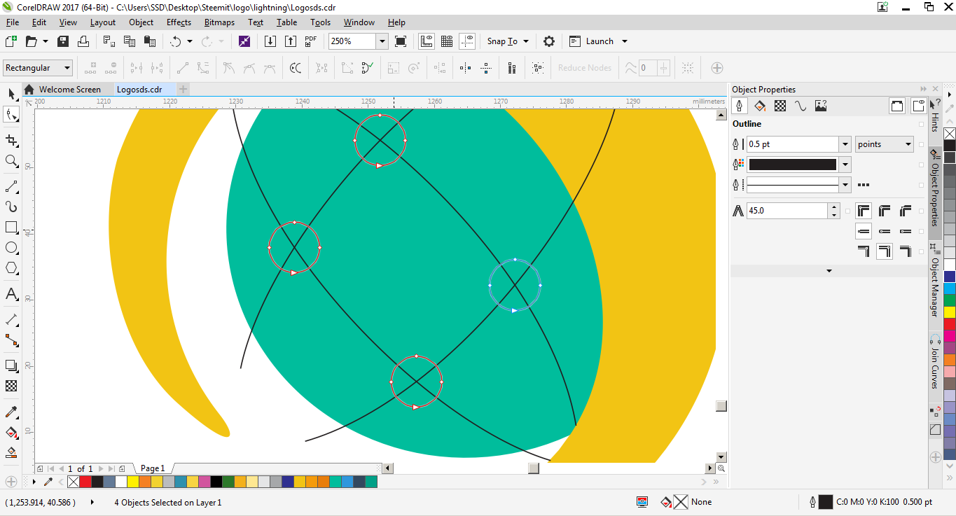Select the Zoom magnifier tool in toolbox
956x516 pixels.
[x=11, y=161]
